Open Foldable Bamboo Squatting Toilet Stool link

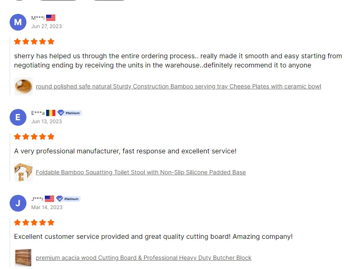click(141, 172)
